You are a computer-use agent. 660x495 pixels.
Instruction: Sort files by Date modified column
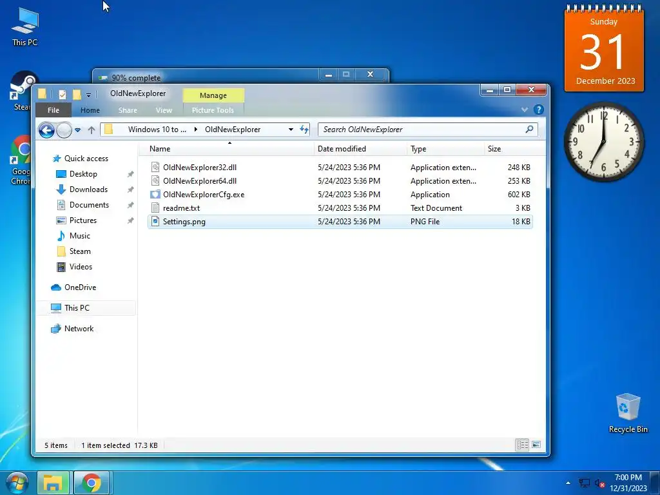pos(360,149)
